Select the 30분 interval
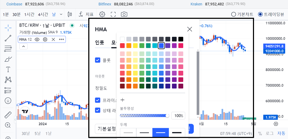The width and height of the screenshot is (288, 139). click(x=16, y=14)
